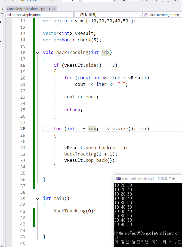Click highlighted idx in the for loop line 28
182x247 pixels.
(x=92, y=129)
